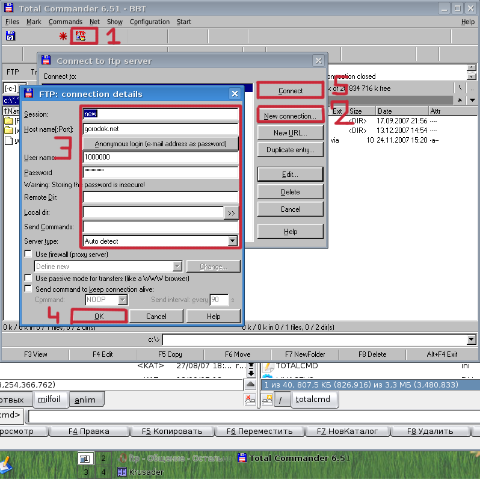Viewport: 480px width, 479px height.
Task: Open the [-c-] drive selector
Action: (14, 88)
